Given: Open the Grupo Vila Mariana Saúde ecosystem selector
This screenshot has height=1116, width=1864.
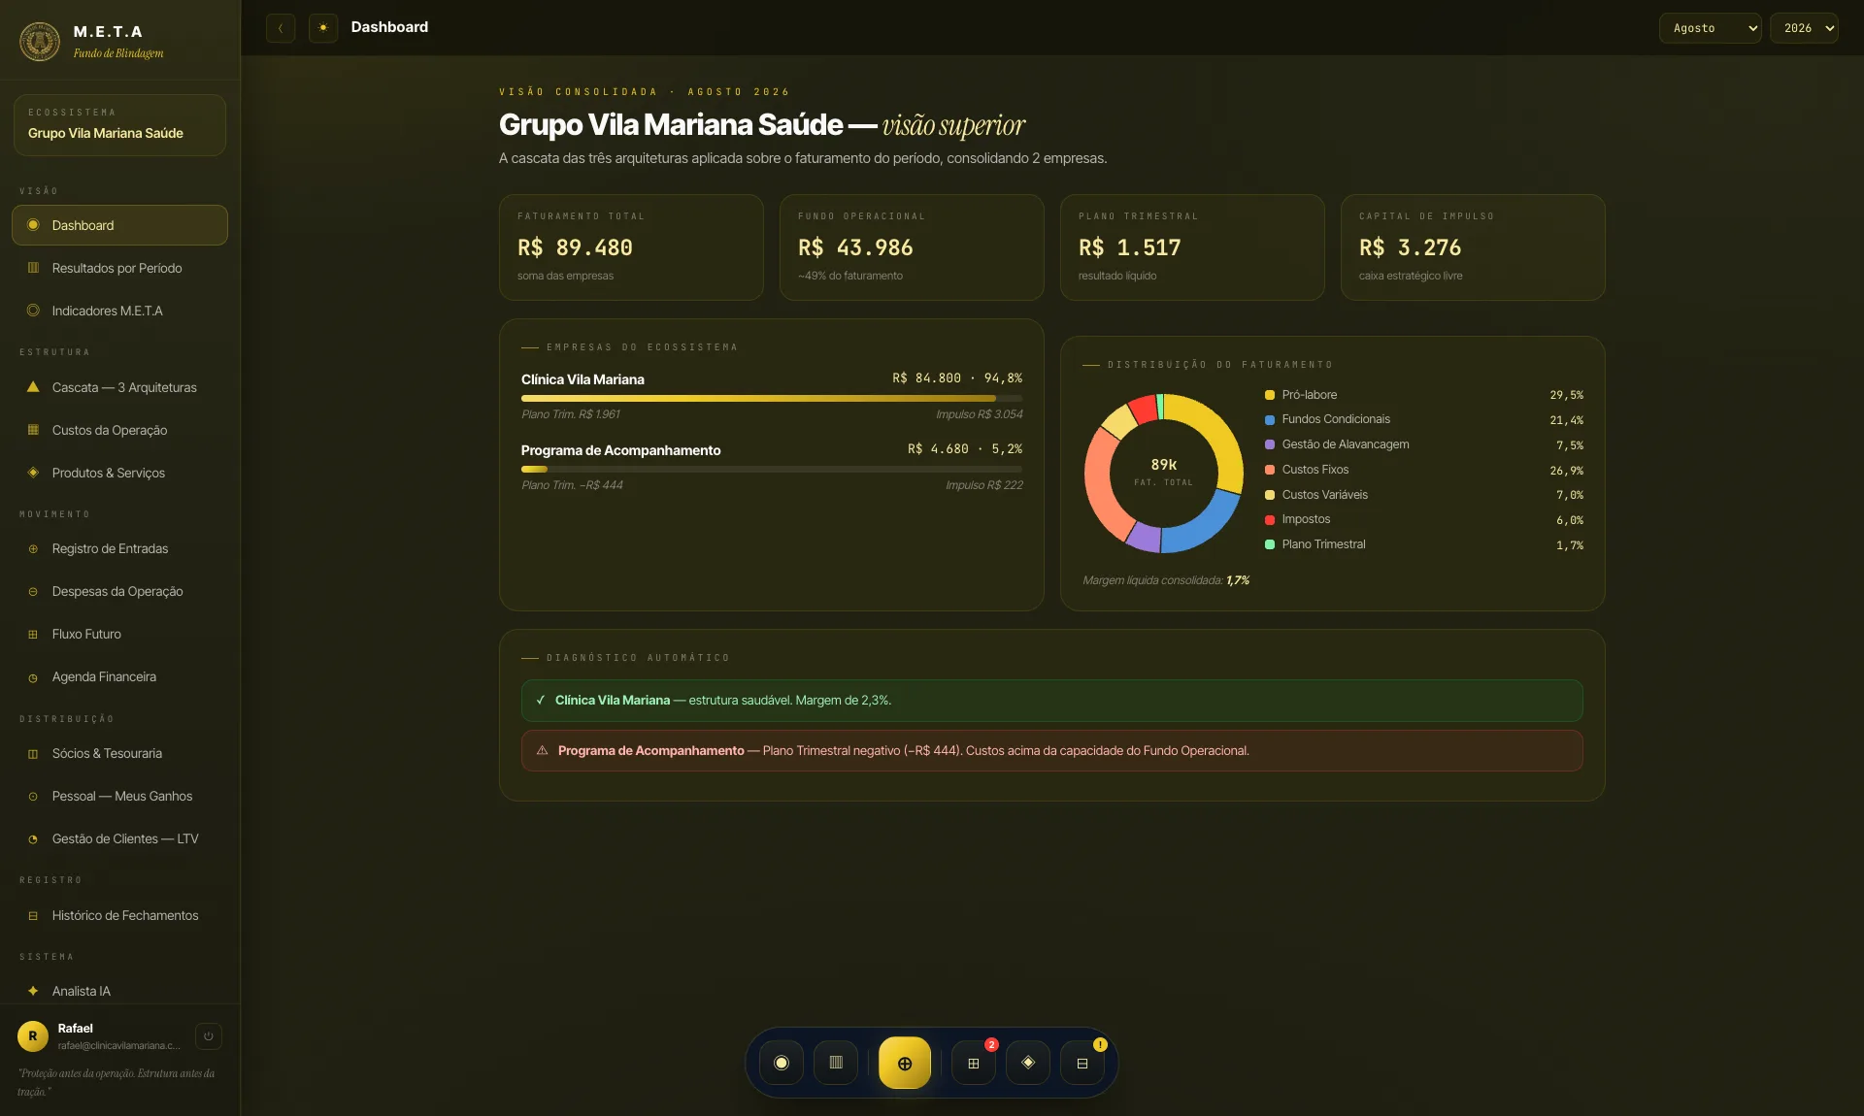Looking at the screenshot, I should tap(119, 124).
